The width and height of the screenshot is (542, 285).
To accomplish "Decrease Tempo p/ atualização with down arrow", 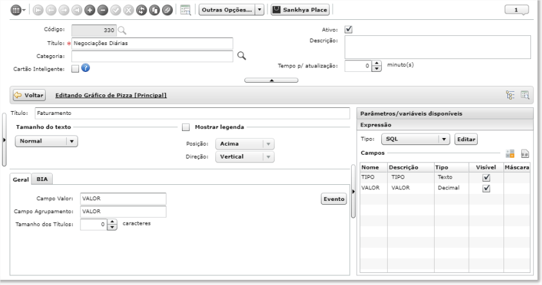I will [377, 69].
